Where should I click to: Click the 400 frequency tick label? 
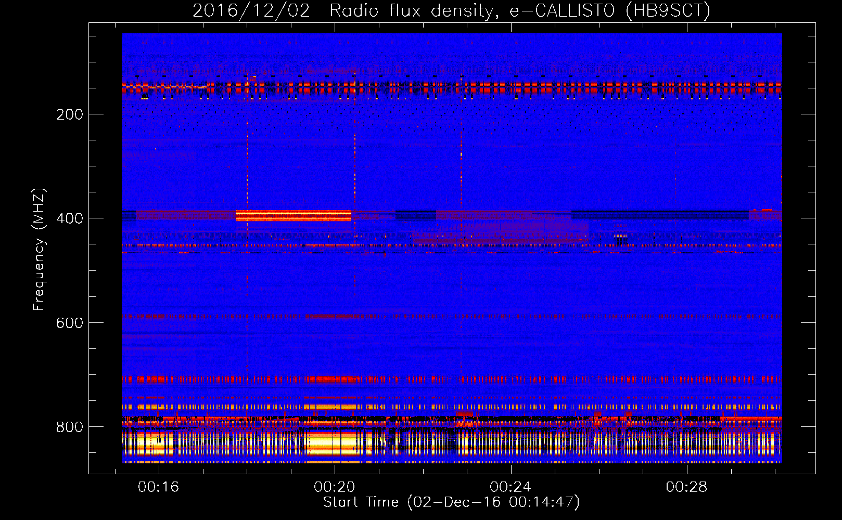pos(70,218)
